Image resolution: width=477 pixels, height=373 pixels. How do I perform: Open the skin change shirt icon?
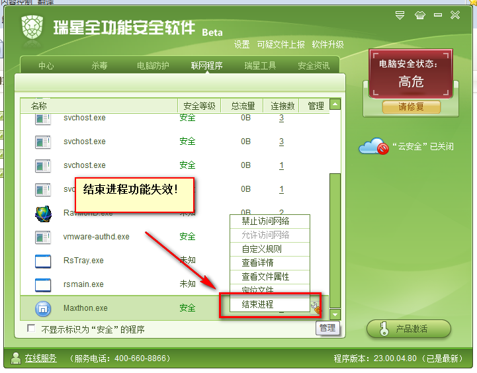(x=420, y=15)
